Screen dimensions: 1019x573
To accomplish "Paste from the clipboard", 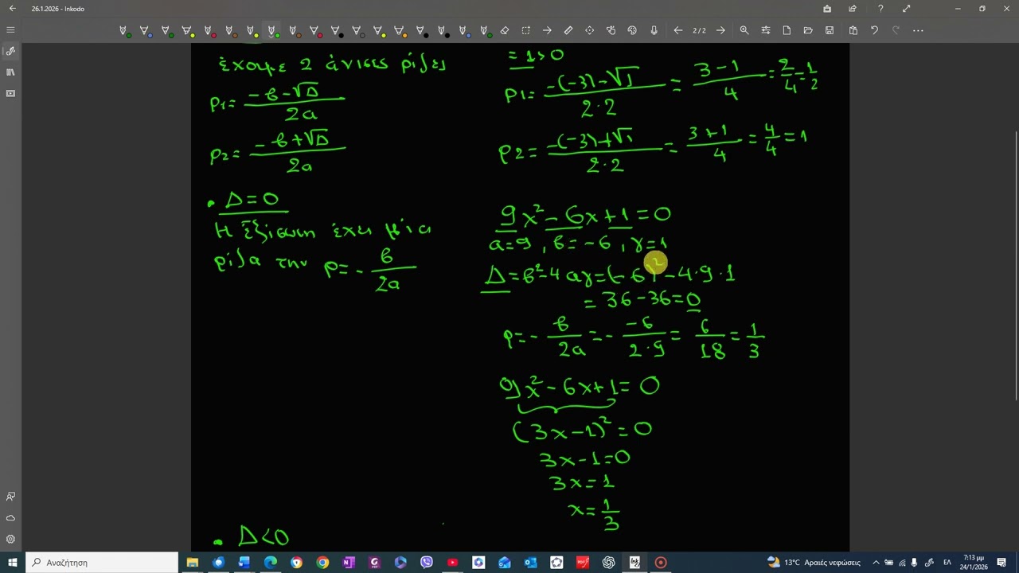I will coord(853,30).
